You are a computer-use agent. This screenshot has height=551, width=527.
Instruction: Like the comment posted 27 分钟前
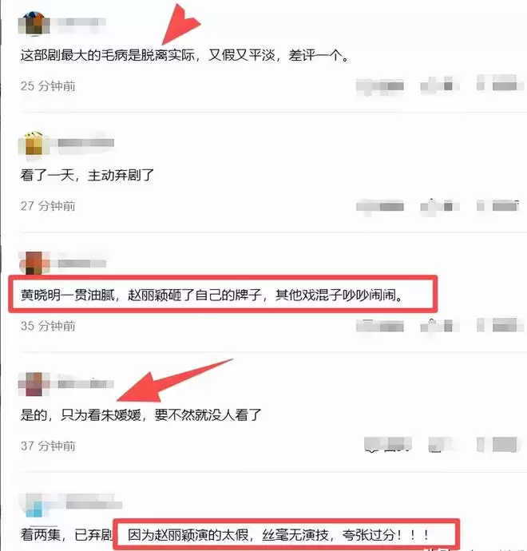[x=439, y=206]
